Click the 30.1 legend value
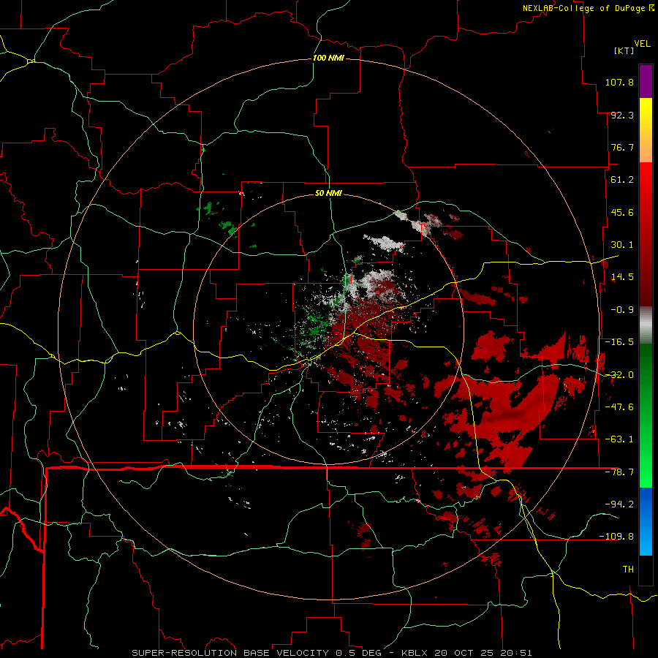 [622, 245]
